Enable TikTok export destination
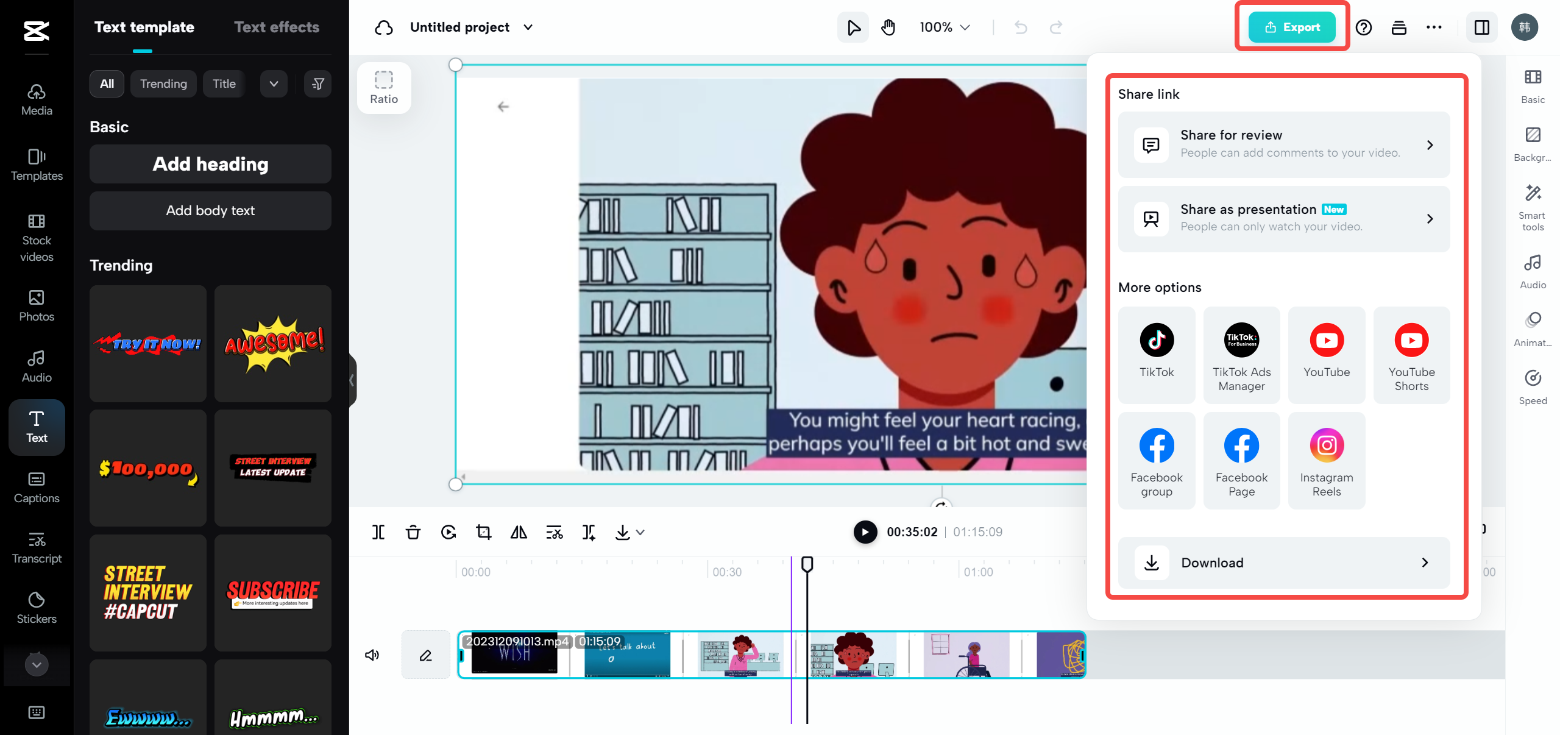This screenshot has height=735, width=1560. click(1156, 354)
